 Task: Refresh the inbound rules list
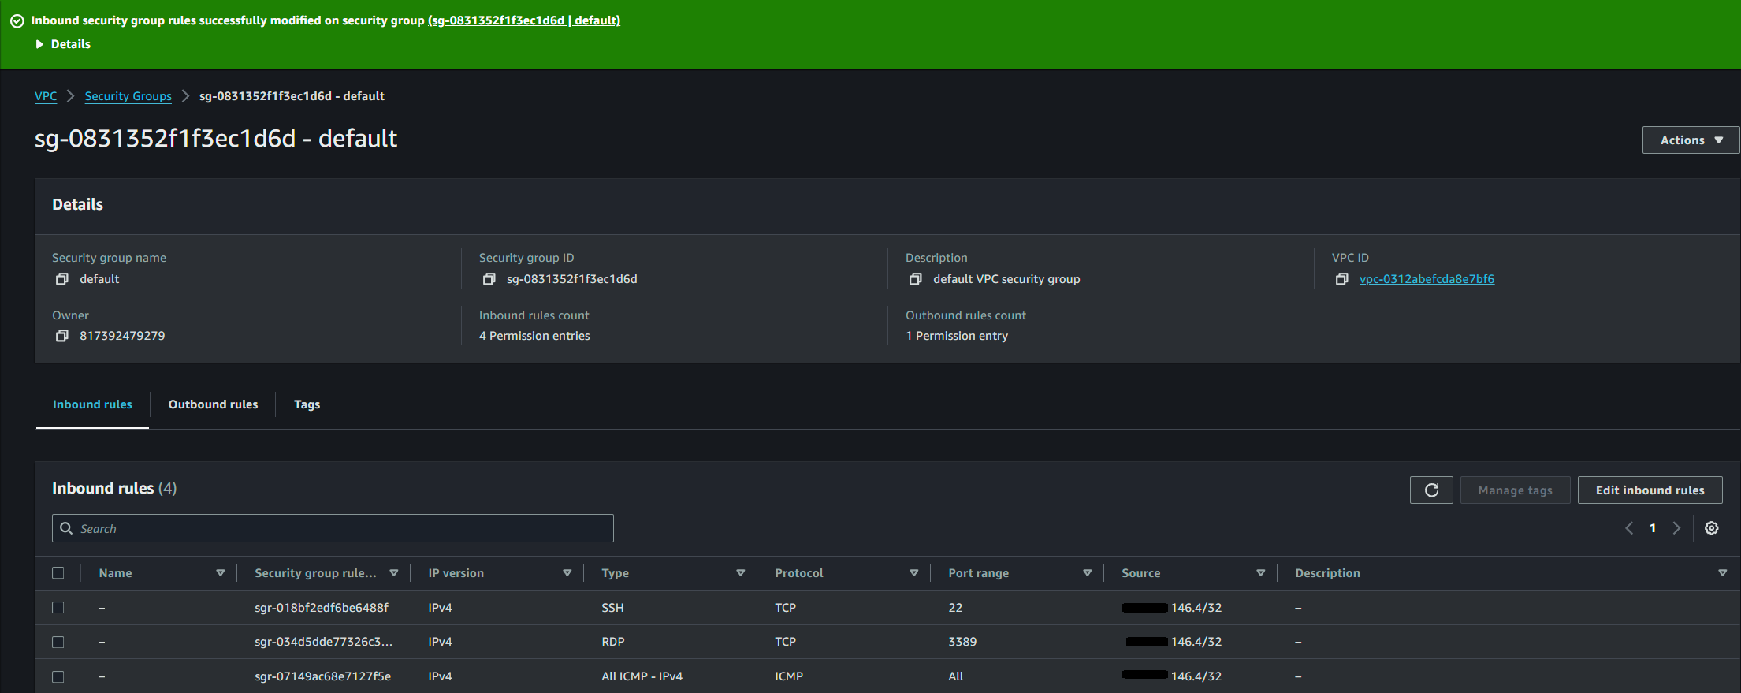pyautogui.click(x=1430, y=490)
